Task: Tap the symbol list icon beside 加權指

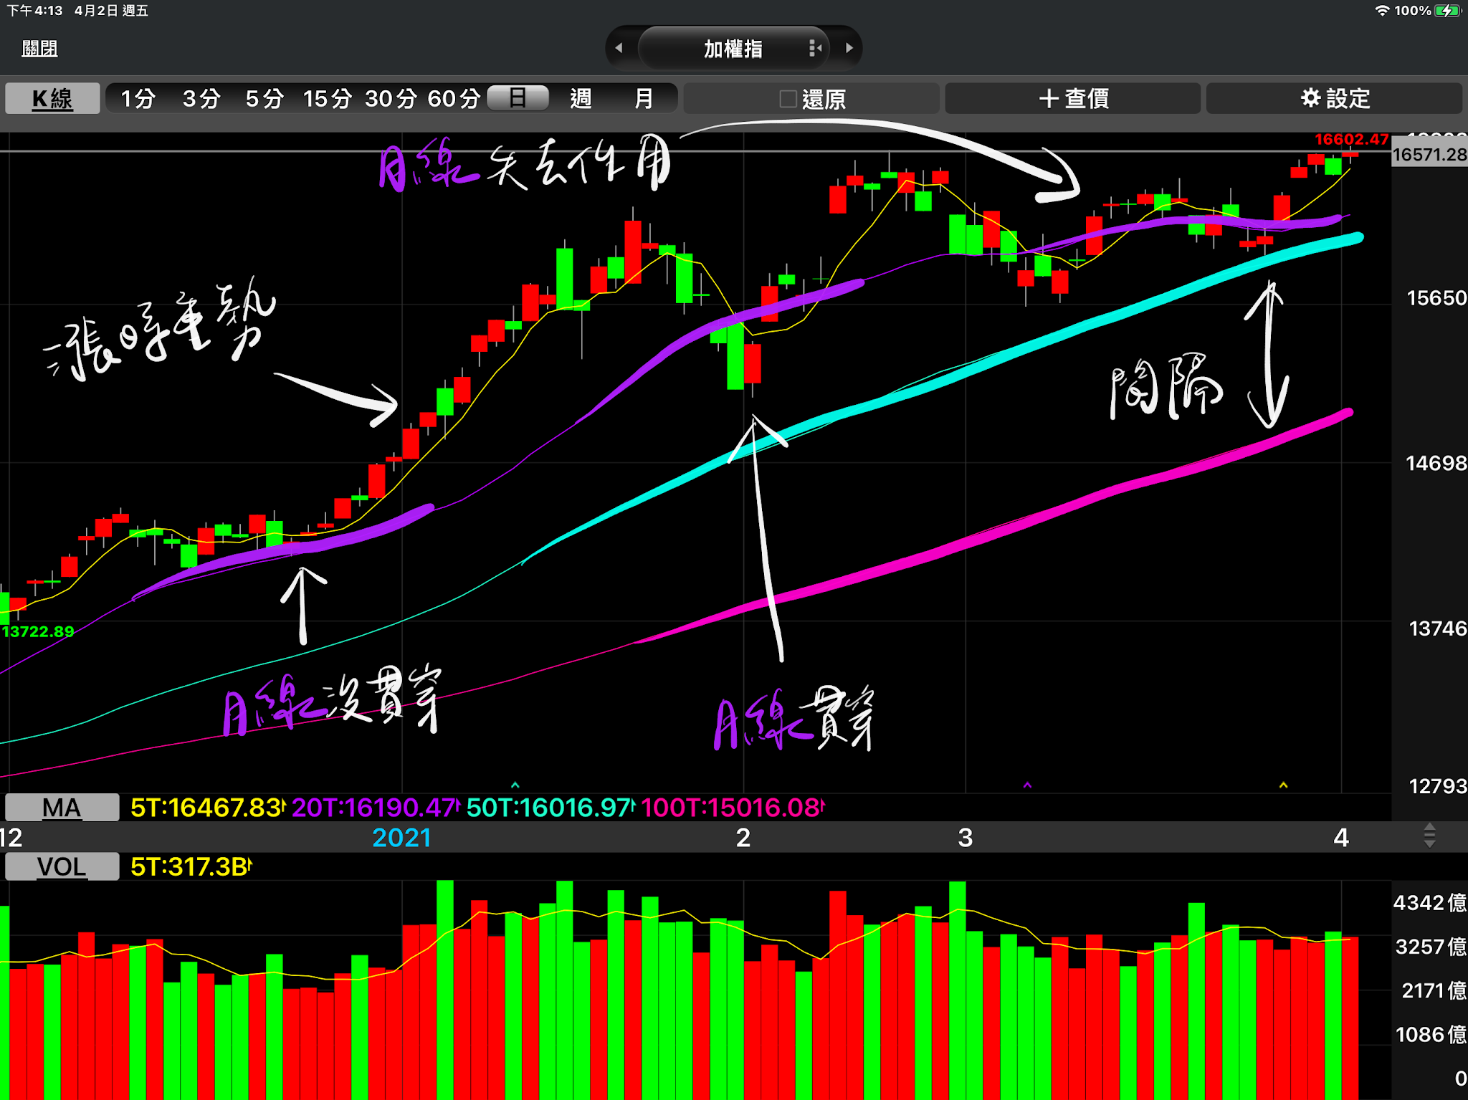Action: click(x=815, y=48)
